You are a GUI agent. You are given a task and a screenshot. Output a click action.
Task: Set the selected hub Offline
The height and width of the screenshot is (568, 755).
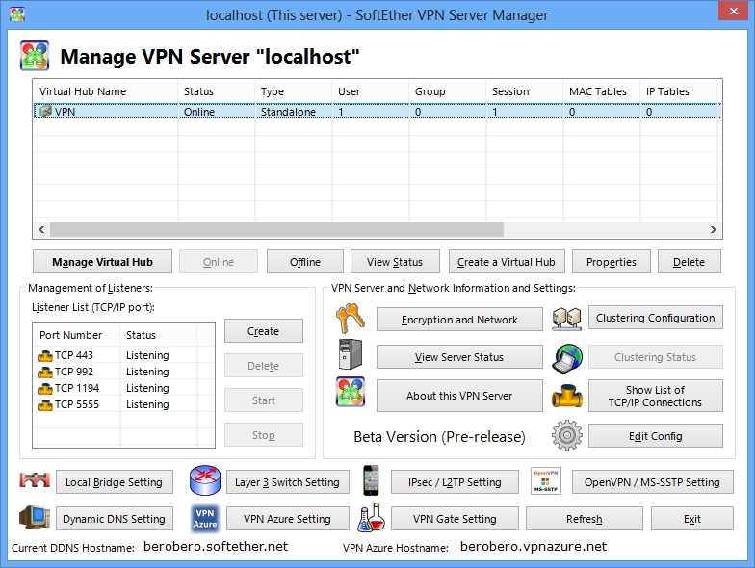click(305, 262)
